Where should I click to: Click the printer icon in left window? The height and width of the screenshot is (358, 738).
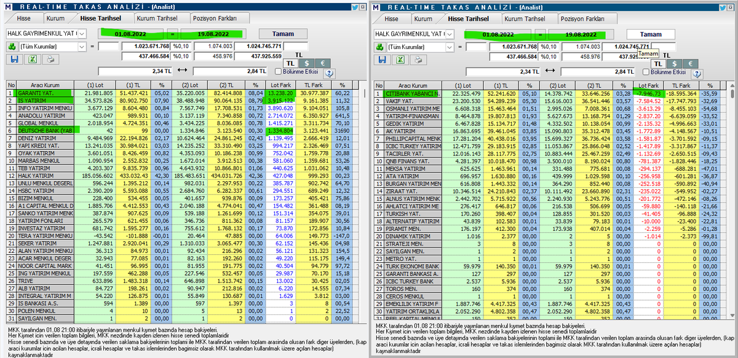50,60
